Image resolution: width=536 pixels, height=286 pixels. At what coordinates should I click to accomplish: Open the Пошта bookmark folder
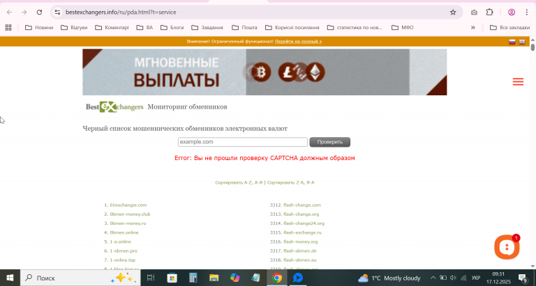[244, 28]
